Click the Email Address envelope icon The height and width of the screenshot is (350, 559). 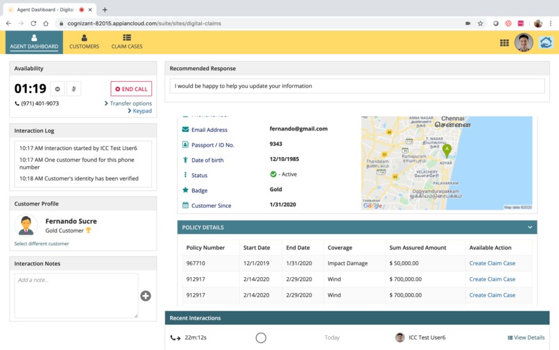(x=185, y=129)
